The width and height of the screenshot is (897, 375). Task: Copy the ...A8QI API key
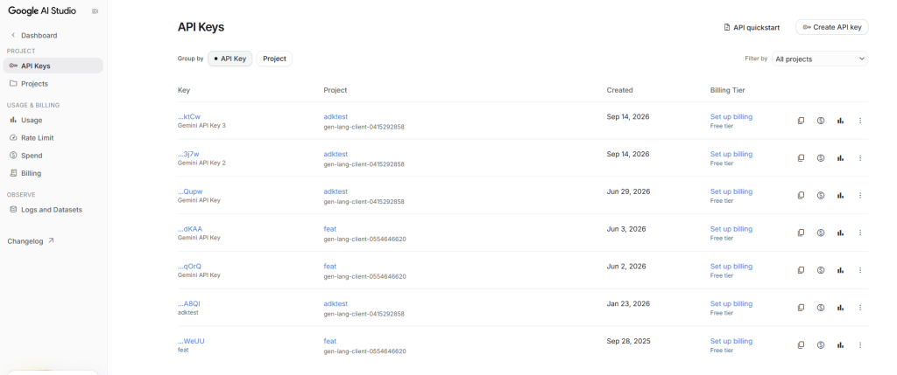(x=801, y=308)
